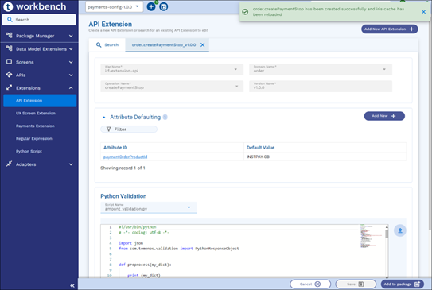Click the Filter funnel icon
Viewport: 432px width, 290px height.
pyautogui.click(x=108, y=129)
